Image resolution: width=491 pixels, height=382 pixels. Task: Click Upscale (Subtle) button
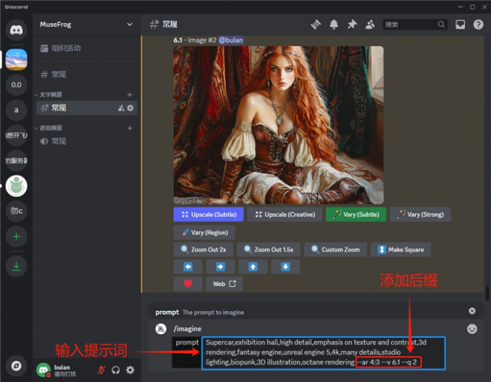(x=209, y=214)
